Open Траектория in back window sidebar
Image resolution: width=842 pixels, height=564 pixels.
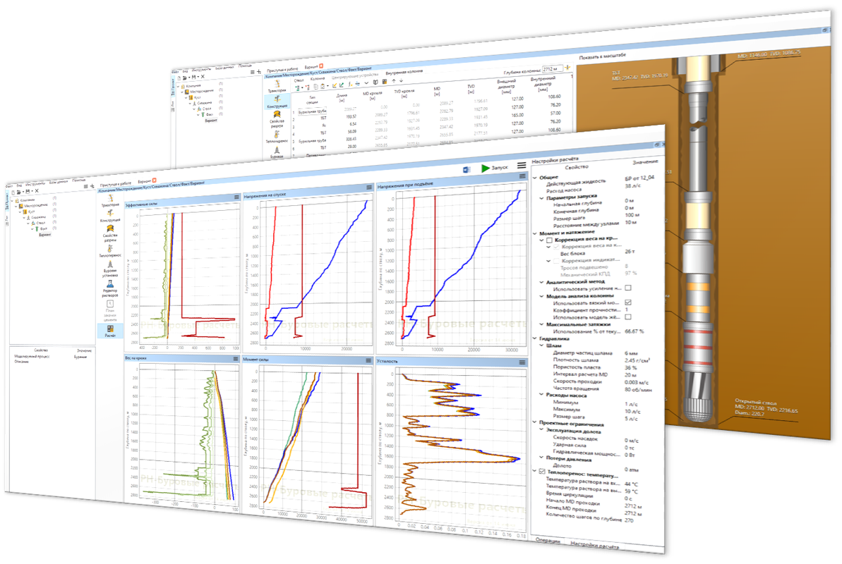277,87
